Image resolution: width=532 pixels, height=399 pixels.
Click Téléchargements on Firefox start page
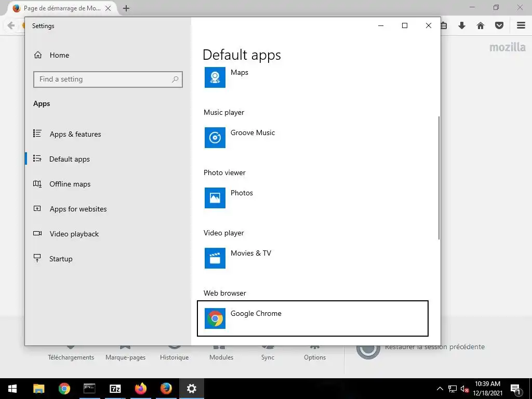coord(71,357)
